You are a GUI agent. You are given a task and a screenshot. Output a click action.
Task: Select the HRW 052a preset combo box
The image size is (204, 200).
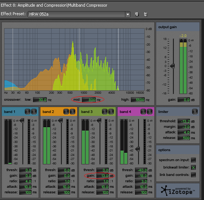tap(79, 14)
